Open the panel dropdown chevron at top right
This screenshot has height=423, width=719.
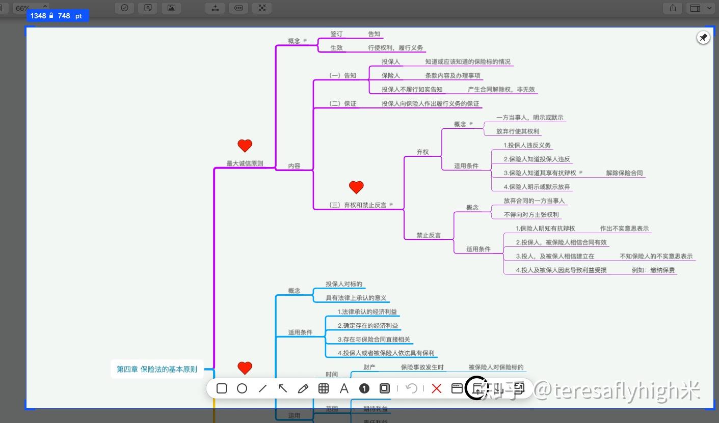(x=709, y=8)
